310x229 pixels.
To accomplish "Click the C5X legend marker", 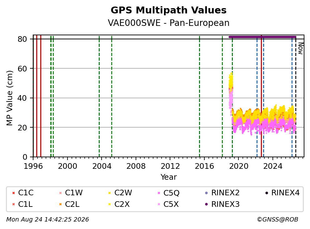I will (x=159, y=204).
